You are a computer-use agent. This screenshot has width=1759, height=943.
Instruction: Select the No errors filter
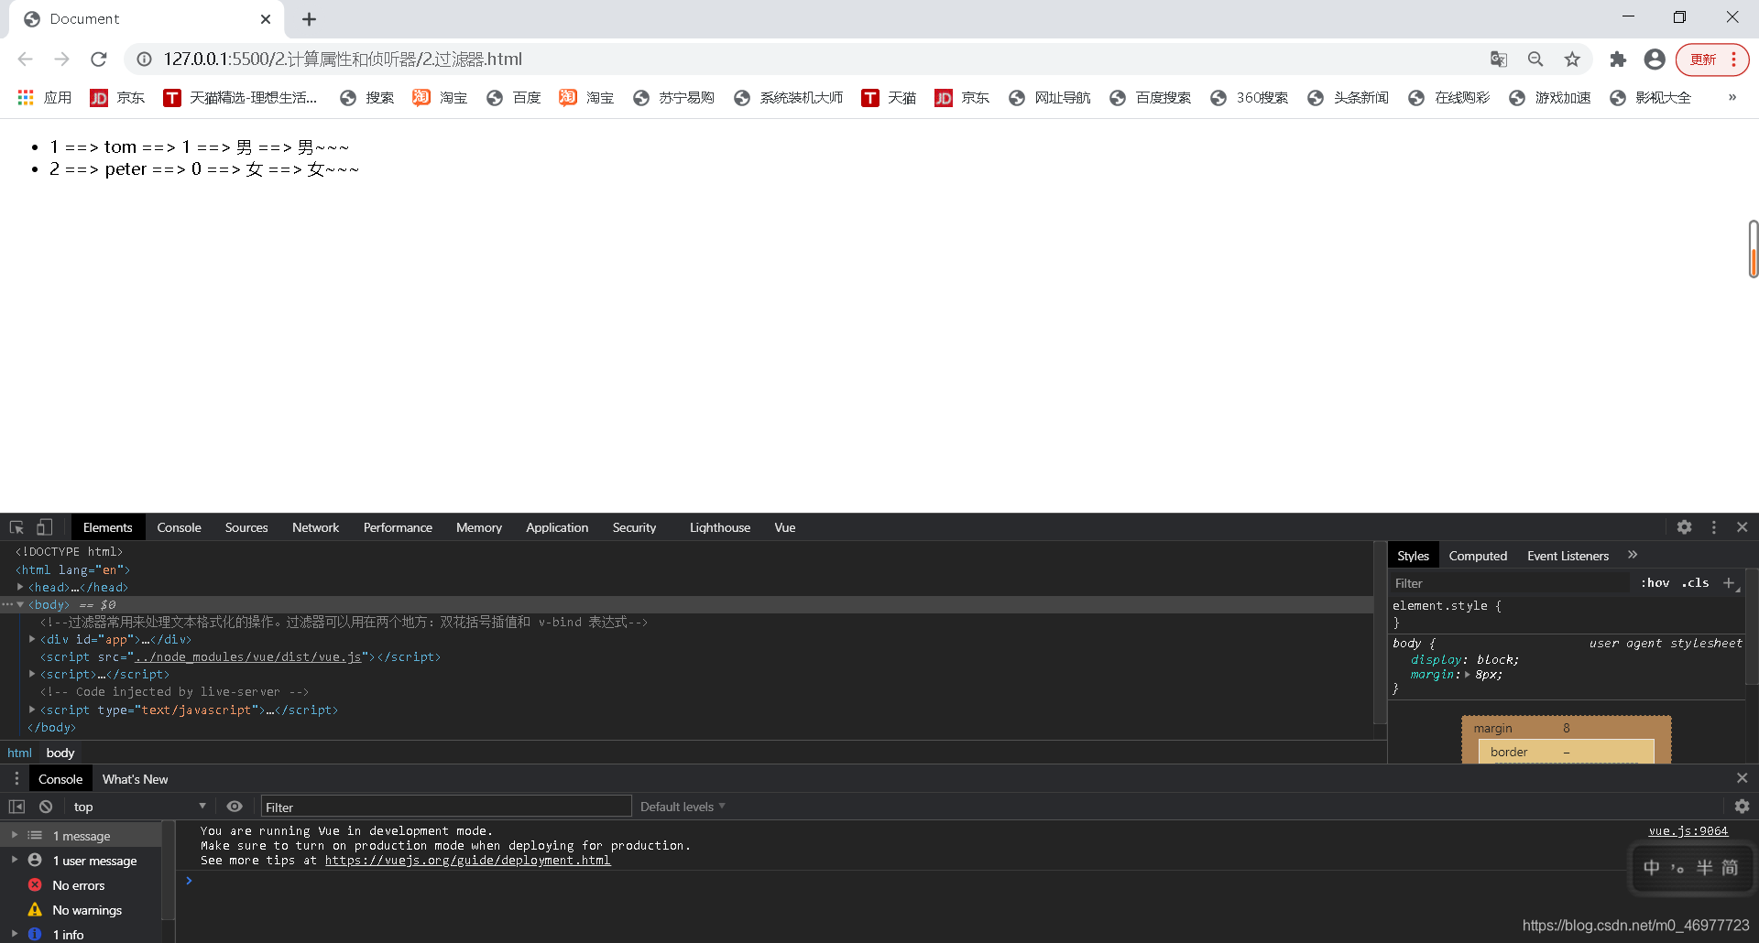pyautogui.click(x=78, y=885)
